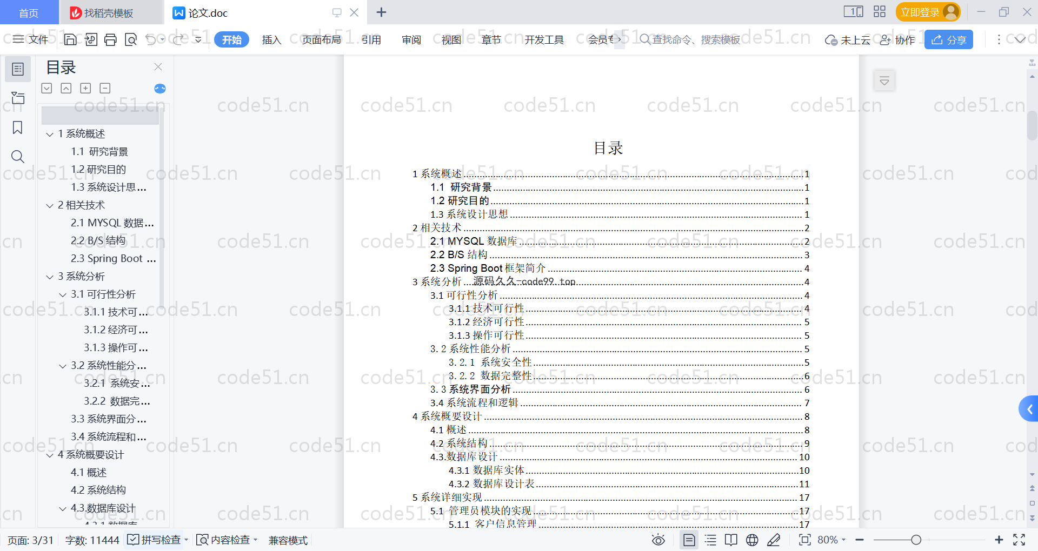Enter full screen mode icon
The width and height of the screenshot is (1038, 551).
coord(1019,540)
